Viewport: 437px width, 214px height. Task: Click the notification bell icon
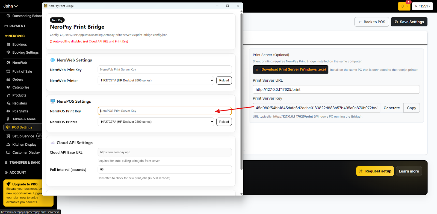(403, 6)
